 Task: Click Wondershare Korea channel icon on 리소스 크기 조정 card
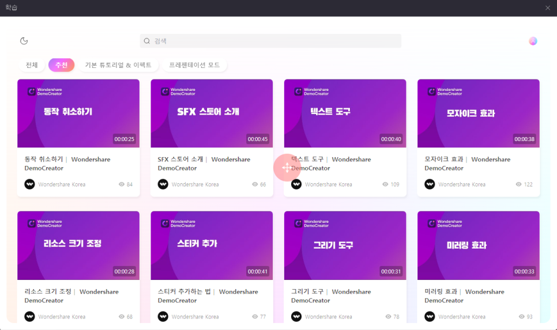point(29,317)
